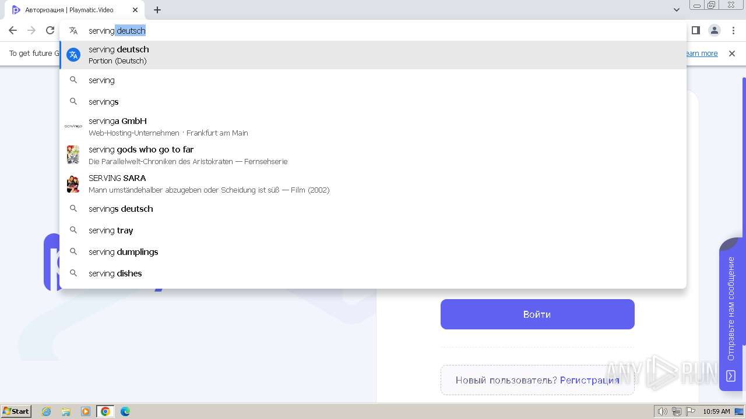Image resolution: width=746 pixels, height=419 pixels.
Task: Pick 'serving gods who go to far'
Action: click(x=373, y=155)
